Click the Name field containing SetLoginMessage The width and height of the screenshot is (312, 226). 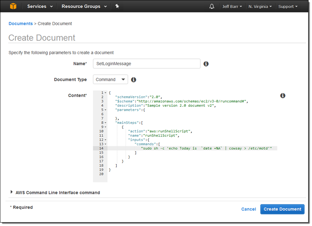click(x=146, y=64)
